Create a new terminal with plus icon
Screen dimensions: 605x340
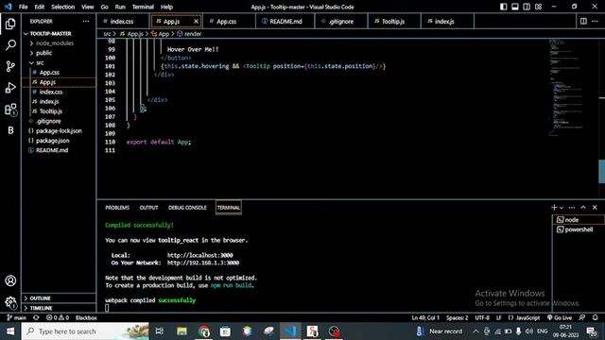[554, 208]
